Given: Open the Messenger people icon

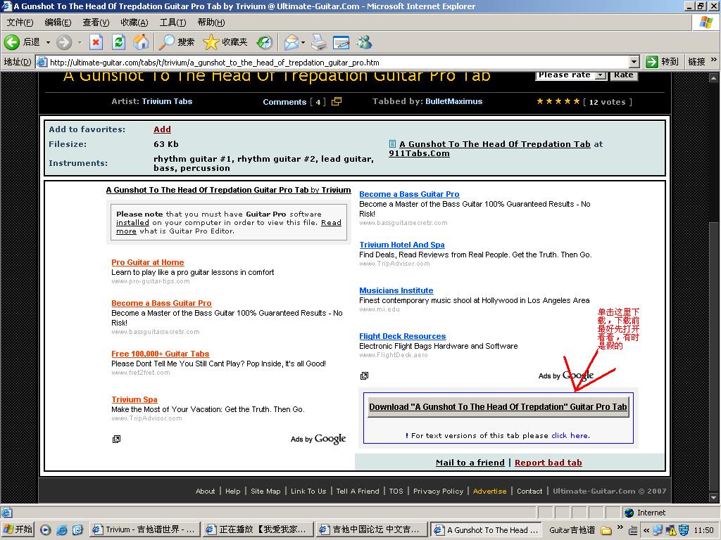Looking at the screenshot, I should point(365,42).
